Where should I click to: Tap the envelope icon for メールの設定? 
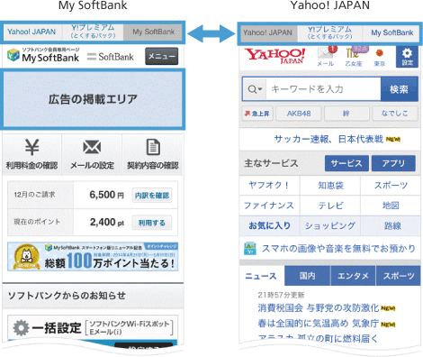[x=92, y=147]
